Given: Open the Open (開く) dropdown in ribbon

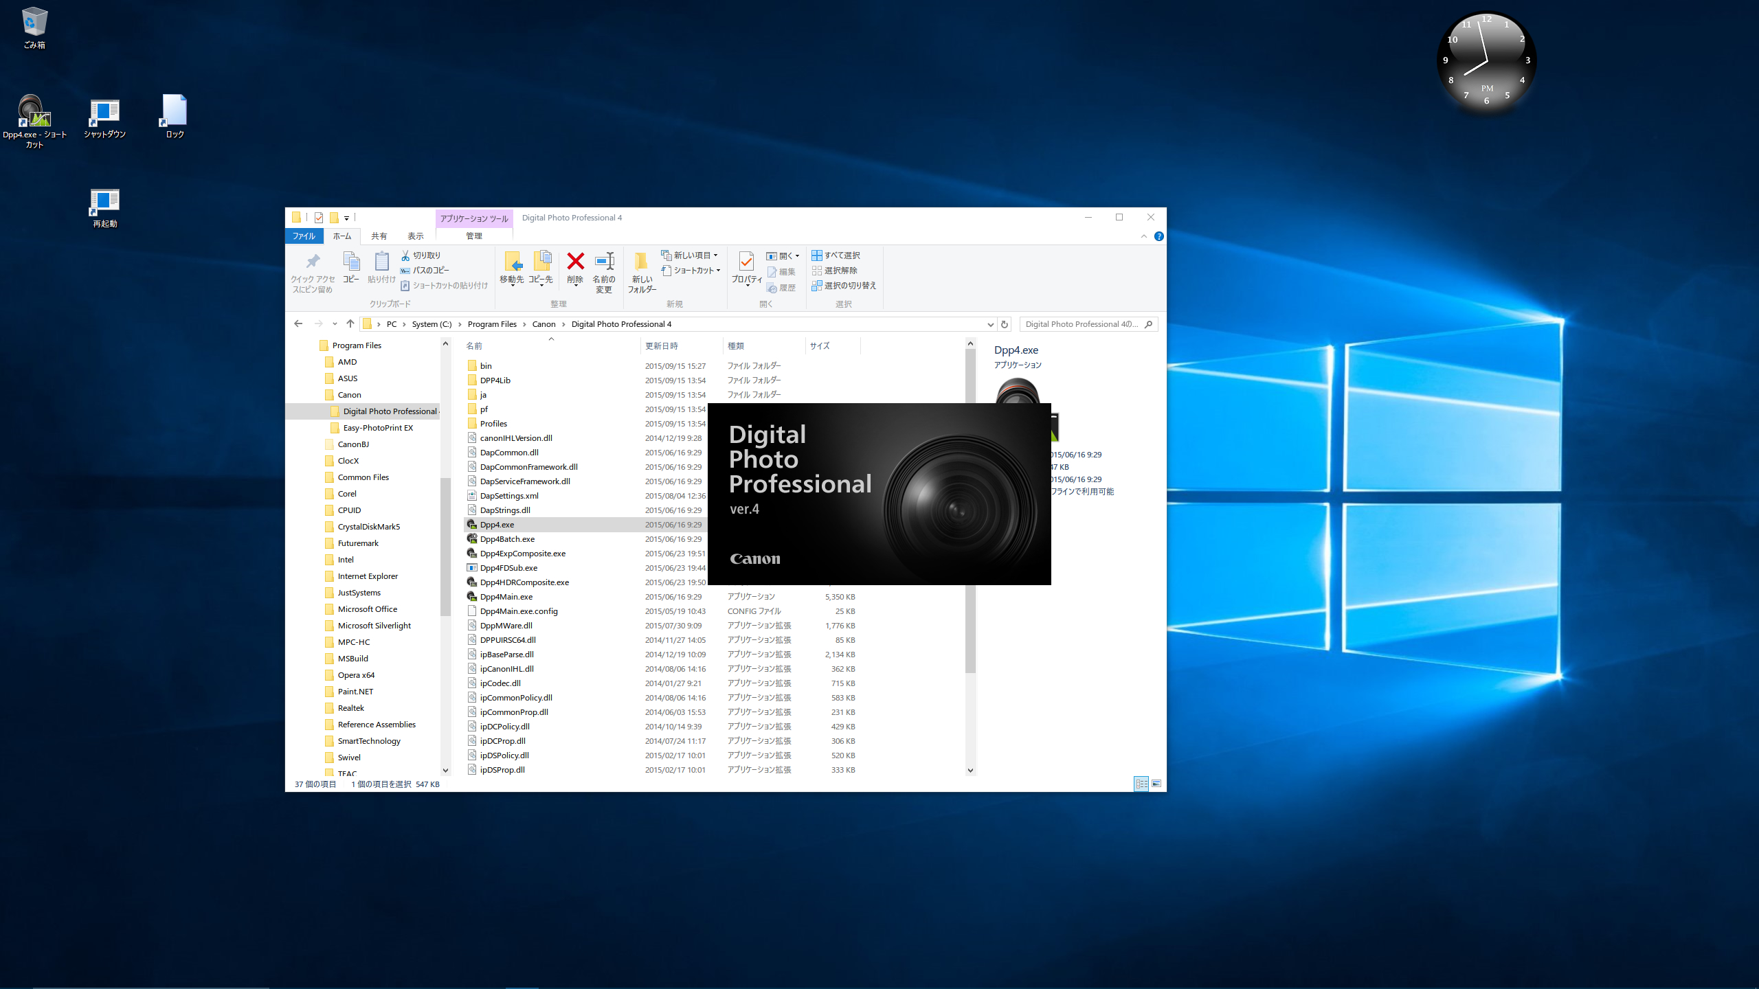Looking at the screenshot, I should tap(783, 255).
